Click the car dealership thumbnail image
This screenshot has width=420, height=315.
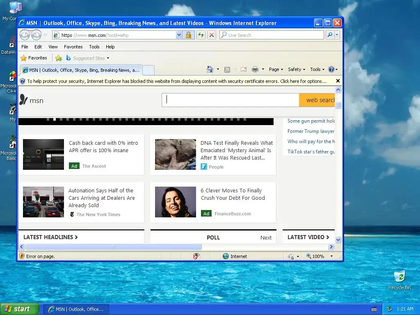(x=43, y=202)
